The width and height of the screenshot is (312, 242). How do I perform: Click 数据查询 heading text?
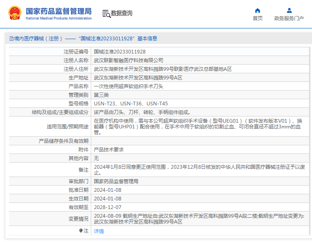pyautogui.click(x=122, y=13)
